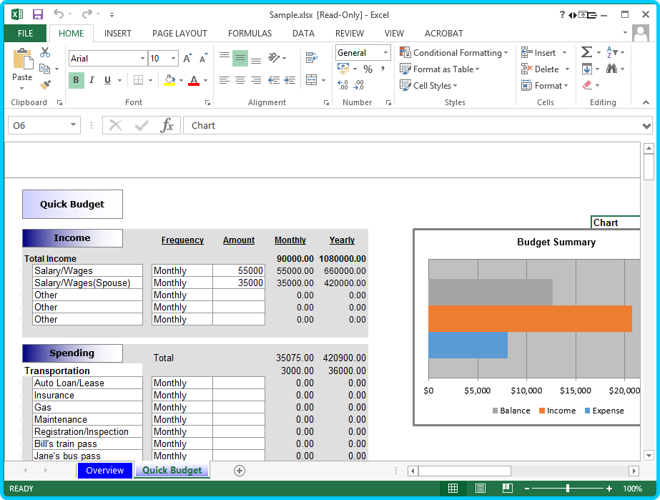The image size is (660, 500).
Task: Click Insert Function fx icon
Action: point(167,125)
